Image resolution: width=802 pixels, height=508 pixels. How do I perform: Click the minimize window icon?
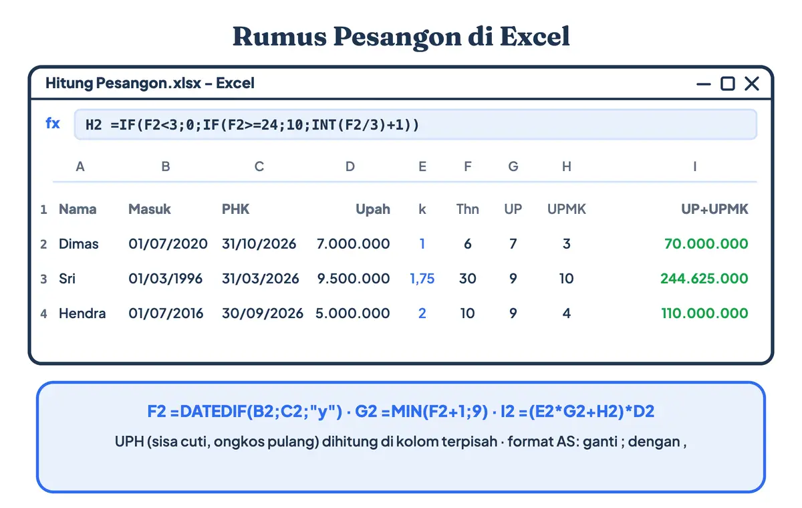(x=704, y=84)
